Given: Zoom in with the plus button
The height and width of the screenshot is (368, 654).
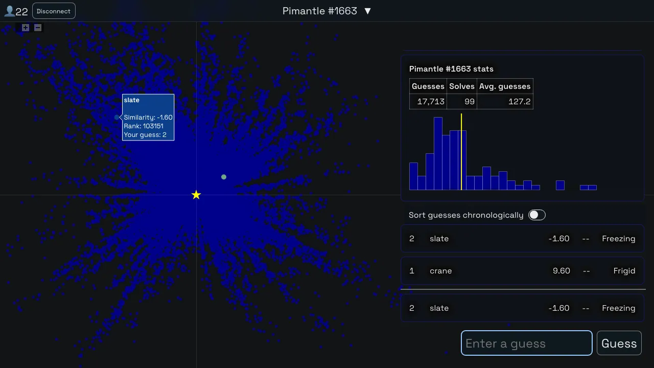Looking at the screenshot, I should (x=26, y=28).
